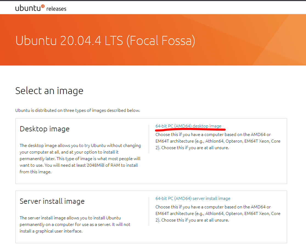The image size is (306, 246).
Task: Click the 'Server install image' heading
Action: pyautogui.click(x=52, y=201)
